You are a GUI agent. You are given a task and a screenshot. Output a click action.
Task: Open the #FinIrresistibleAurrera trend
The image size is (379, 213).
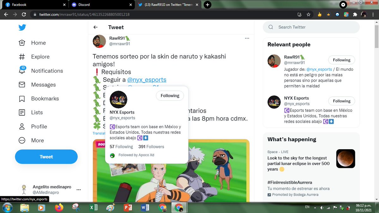tap(290, 182)
